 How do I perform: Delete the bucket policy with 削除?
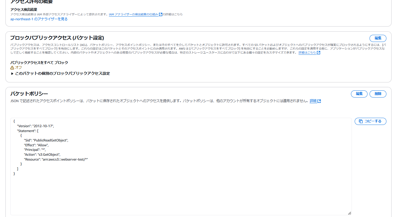(378, 94)
